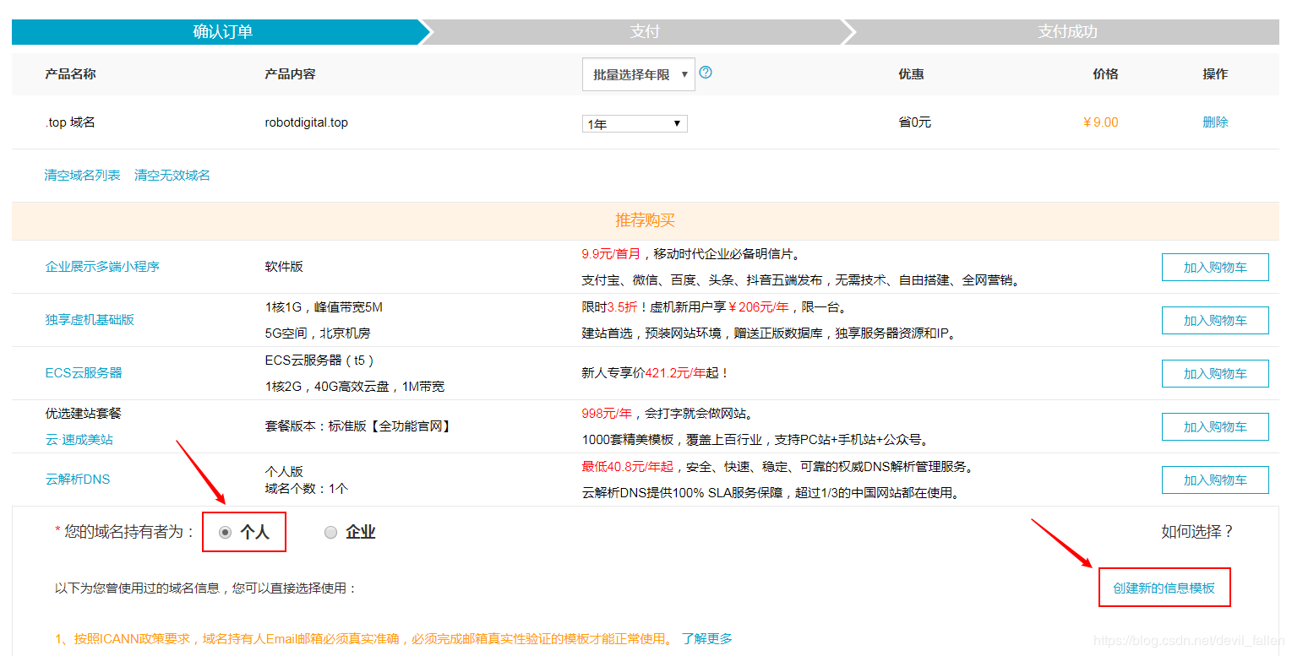Click the 省0元 discount text
The width and height of the screenshot is (1292, 656).
point(914,122)
